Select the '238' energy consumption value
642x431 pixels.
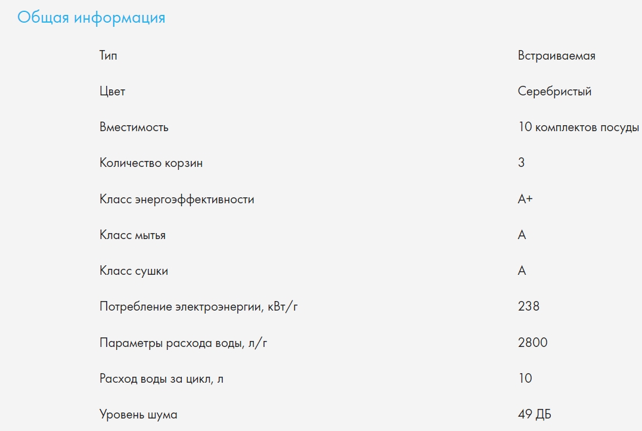(x=529, y=307)
